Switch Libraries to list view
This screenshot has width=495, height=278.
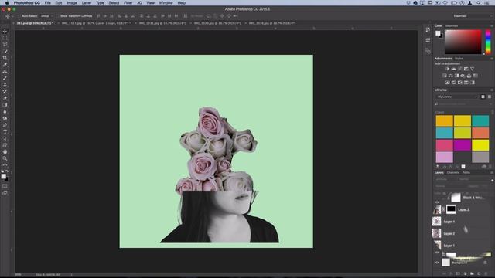(x=490, y=97)
